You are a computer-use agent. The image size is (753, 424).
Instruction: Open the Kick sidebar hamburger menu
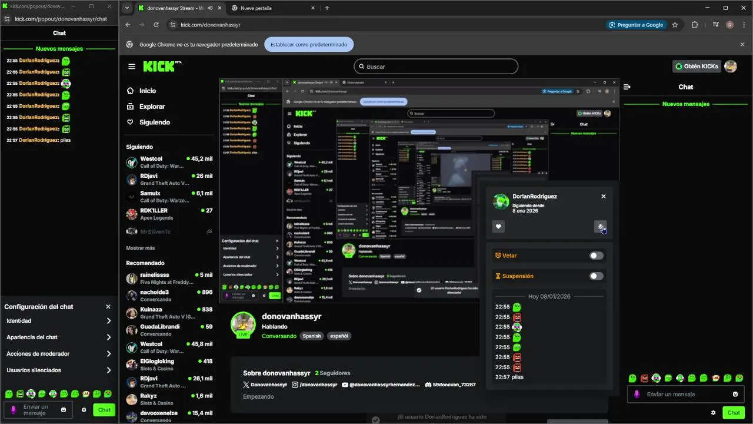132,67
